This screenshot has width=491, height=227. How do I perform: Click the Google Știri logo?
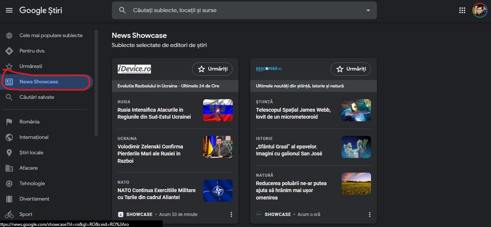(x=41, y=10)
